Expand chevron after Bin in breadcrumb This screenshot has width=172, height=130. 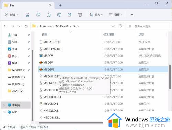[79, 26]
